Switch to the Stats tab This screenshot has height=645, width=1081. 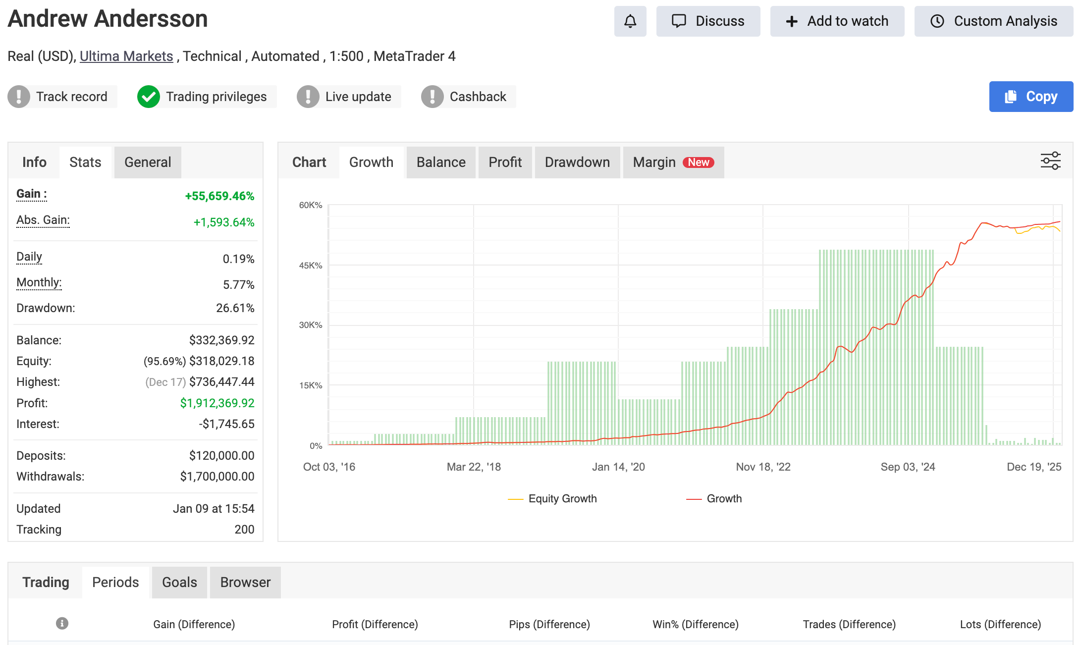[x=85, y=162]
